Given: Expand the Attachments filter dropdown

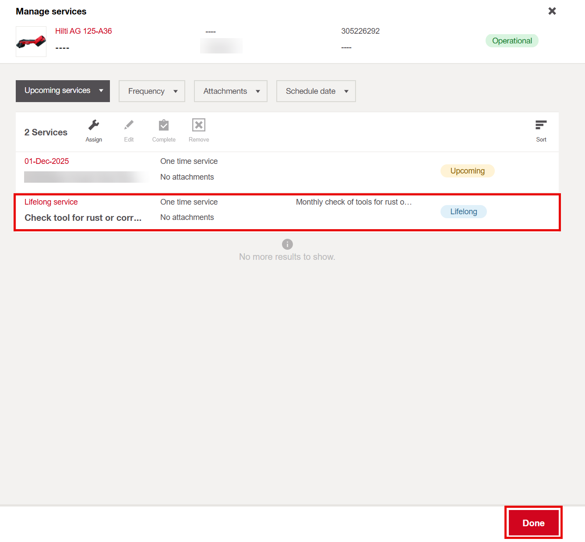Looking at the screenshot, I should tap(230, 91).
